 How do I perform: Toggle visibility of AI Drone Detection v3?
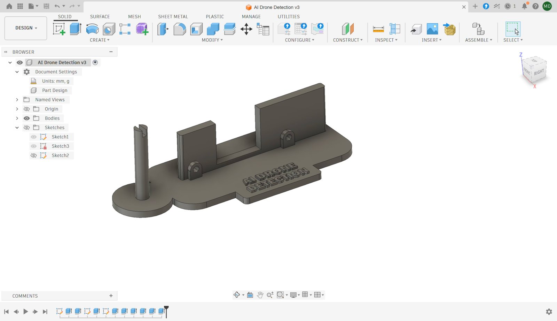pyautogui.click(x=20, y=63)
